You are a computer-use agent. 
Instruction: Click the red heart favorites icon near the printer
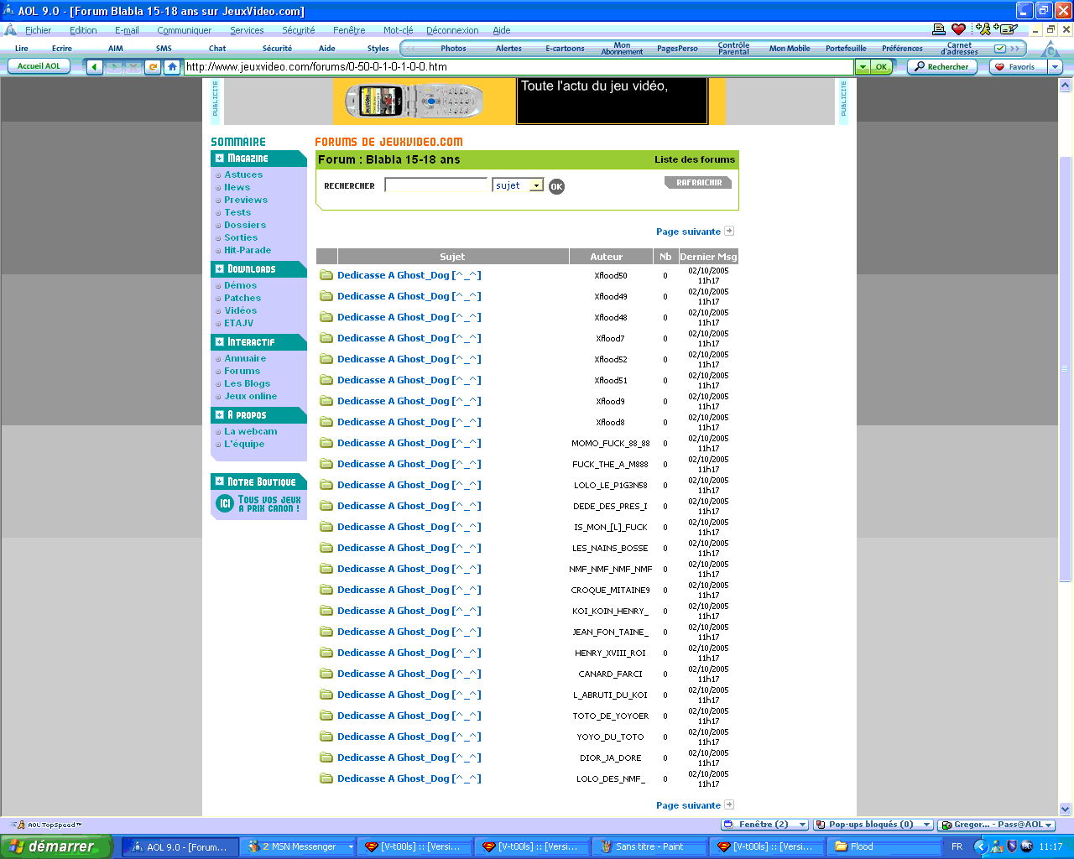click(x=958, y=29)
